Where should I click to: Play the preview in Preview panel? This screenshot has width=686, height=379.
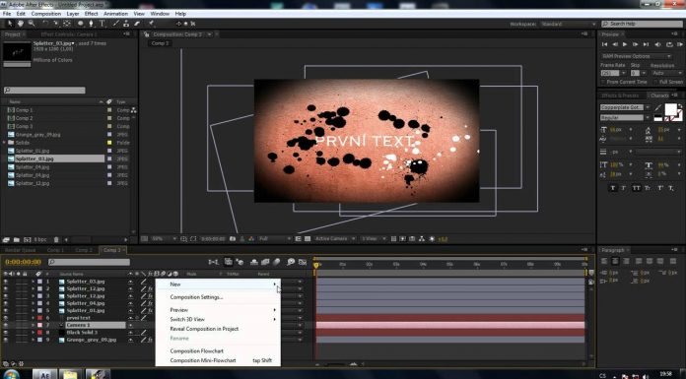point(625,44)
